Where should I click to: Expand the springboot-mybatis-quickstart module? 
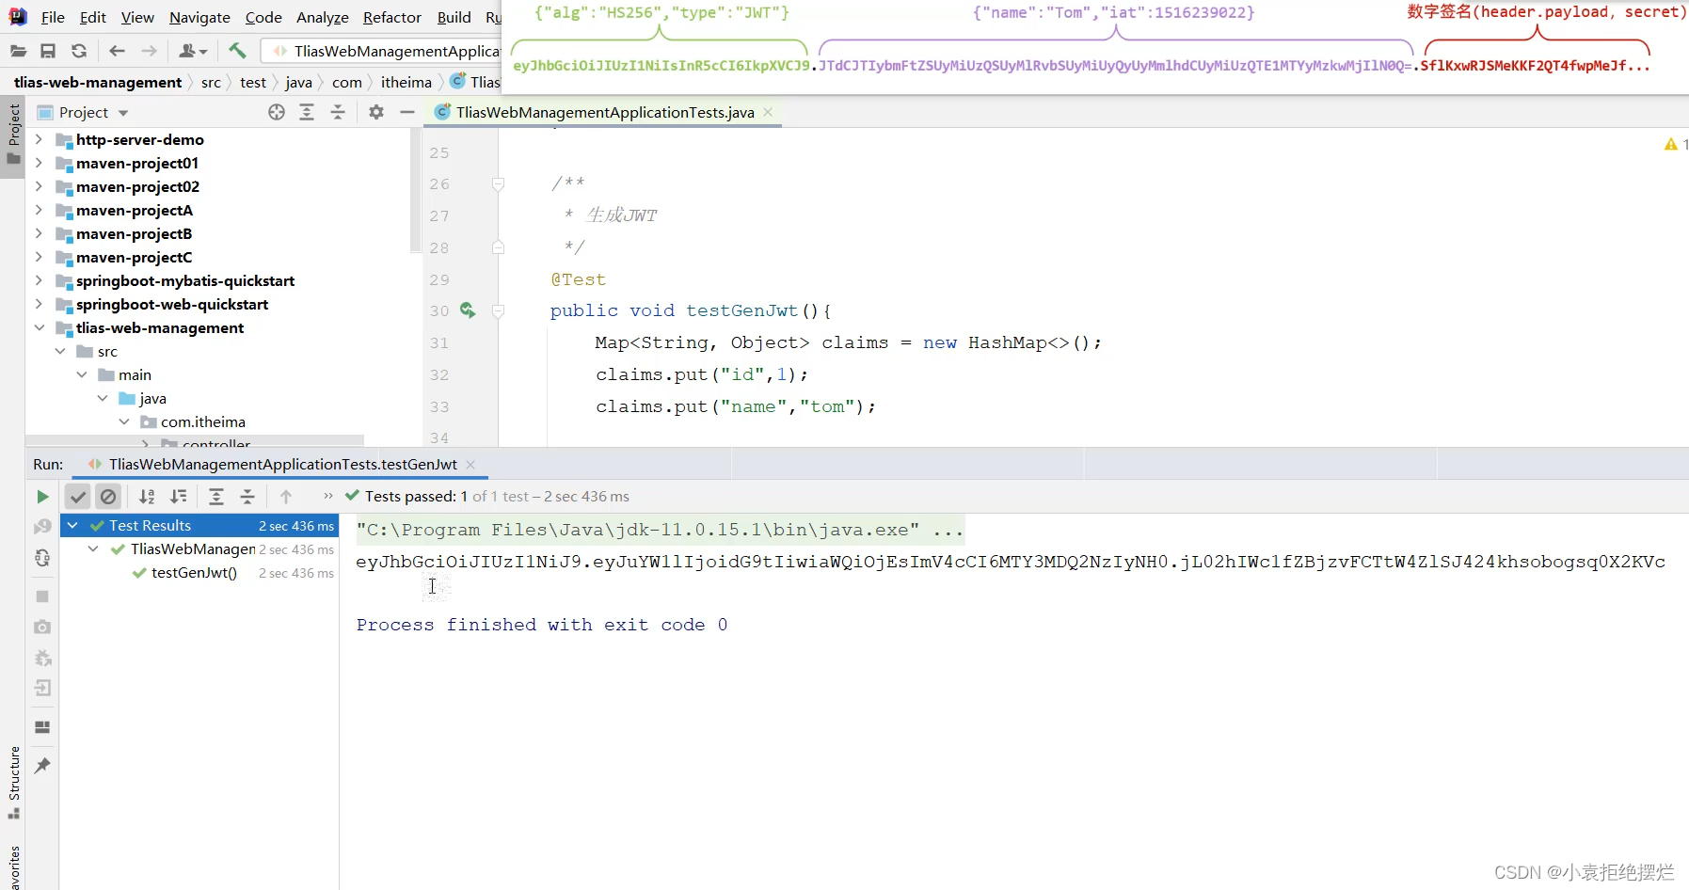[x=39, y=280]
